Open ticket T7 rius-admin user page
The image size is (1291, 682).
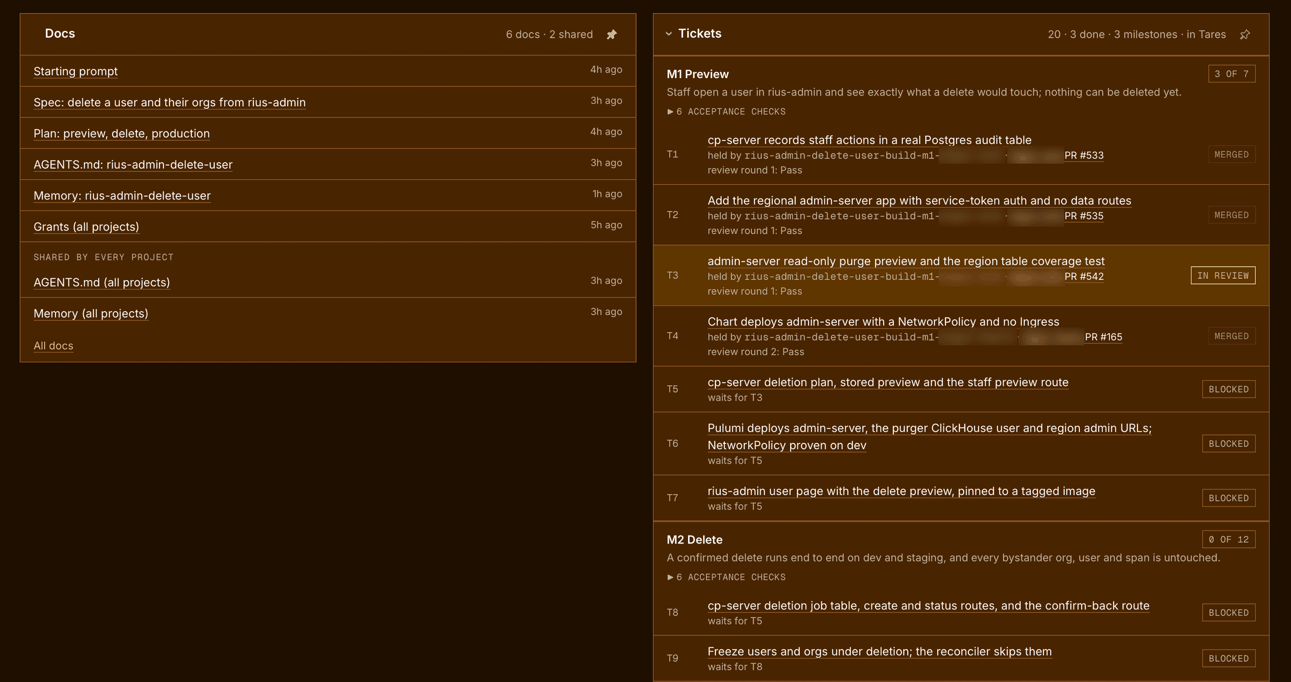click(901, 491)
